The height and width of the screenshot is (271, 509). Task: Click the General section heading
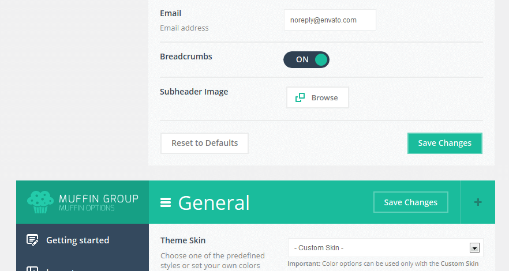click(214, 202)
